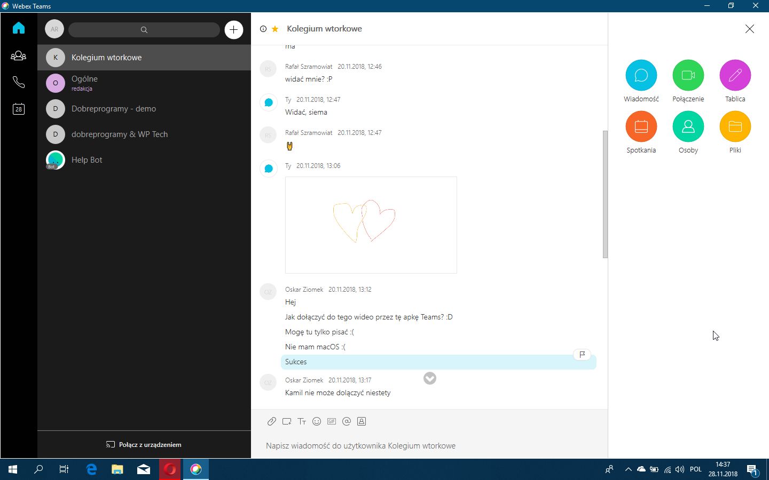
Task: Open the GIF picker
Action: point(332,421)
